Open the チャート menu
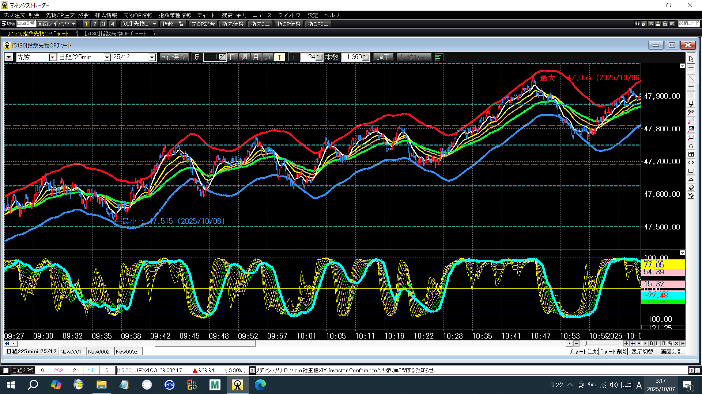702x394 pixels. pyautogui.click(x=206, y=15)
